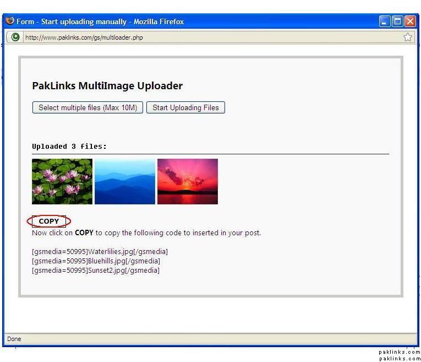Open the water lilies thumbnail

click(62, 181)
